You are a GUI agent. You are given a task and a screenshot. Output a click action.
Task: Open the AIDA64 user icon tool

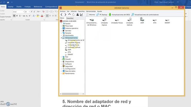[78, 15]
